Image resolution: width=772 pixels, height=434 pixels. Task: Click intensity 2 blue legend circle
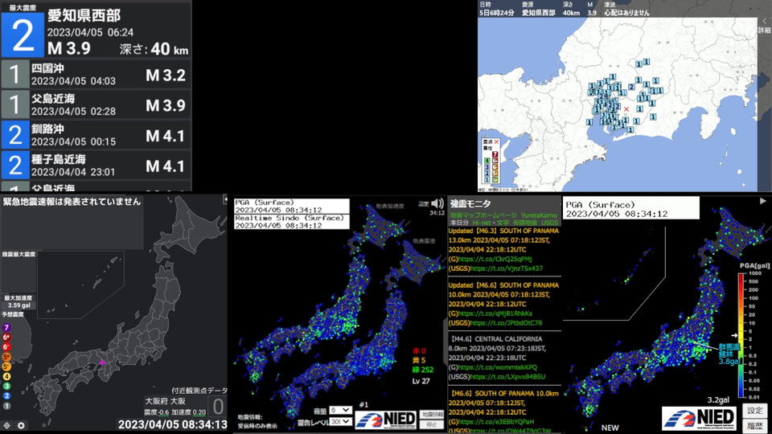click(x=6, y=396)
